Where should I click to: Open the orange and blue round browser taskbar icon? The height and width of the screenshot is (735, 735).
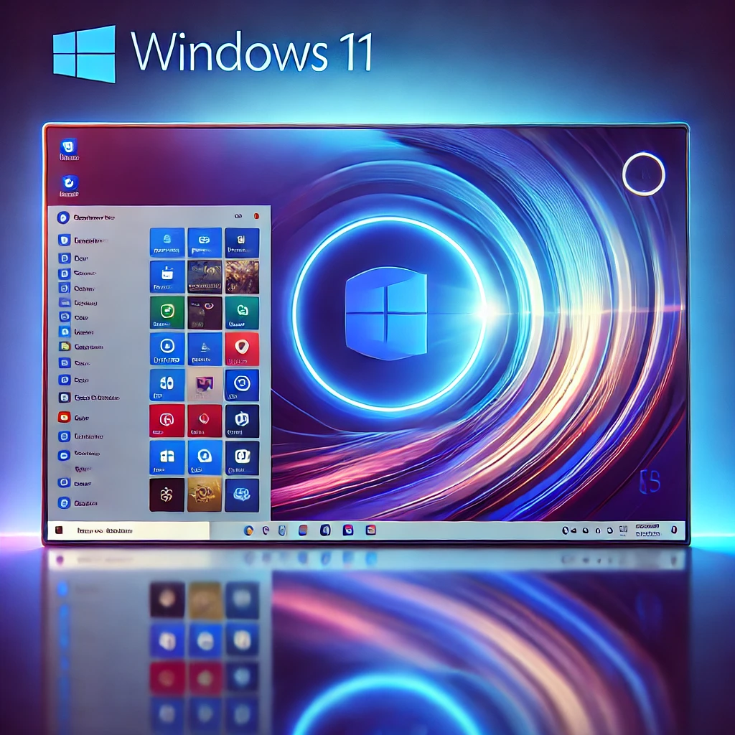249,530
